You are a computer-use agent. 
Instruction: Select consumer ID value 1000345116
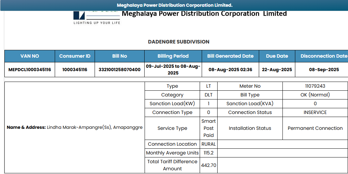pos(75,70)
